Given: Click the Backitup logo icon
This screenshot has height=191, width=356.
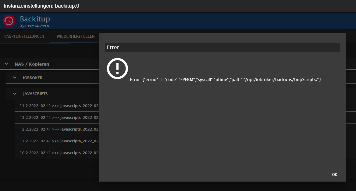Looking at the screenshot, I should click(x=9, y=21).
